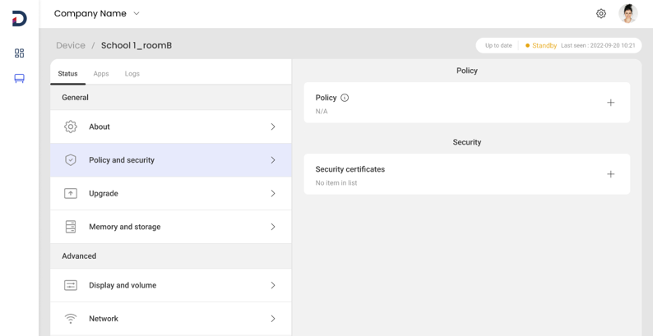The height and width of the screenshot is (336, 653).
Task: Switch to the Apps tab
Action: (101, 74)
